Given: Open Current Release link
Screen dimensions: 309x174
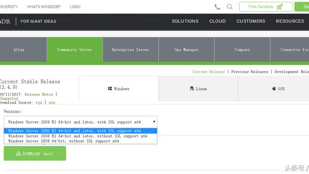Looking at the screenshot, I should [208, 72].
